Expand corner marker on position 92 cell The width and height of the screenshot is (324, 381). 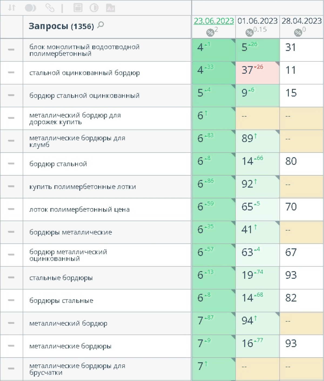click(277, 177)
